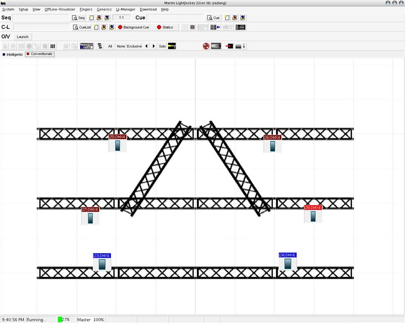The image size is (405, 323).
Task: Toggle Exclusive selection mode
Action: point(134,46)
